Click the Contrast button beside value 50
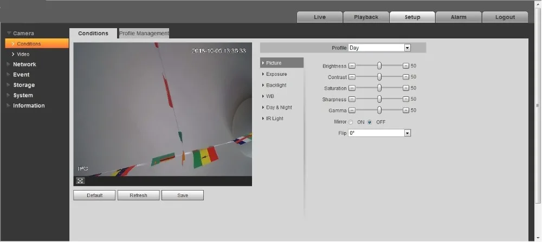Image resolution: width=542 pixels, height=242 pixels. point(406,77)
